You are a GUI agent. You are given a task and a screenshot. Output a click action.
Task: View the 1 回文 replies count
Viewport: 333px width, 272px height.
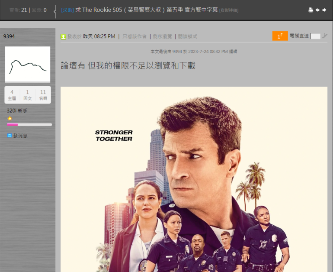point(27,95)
